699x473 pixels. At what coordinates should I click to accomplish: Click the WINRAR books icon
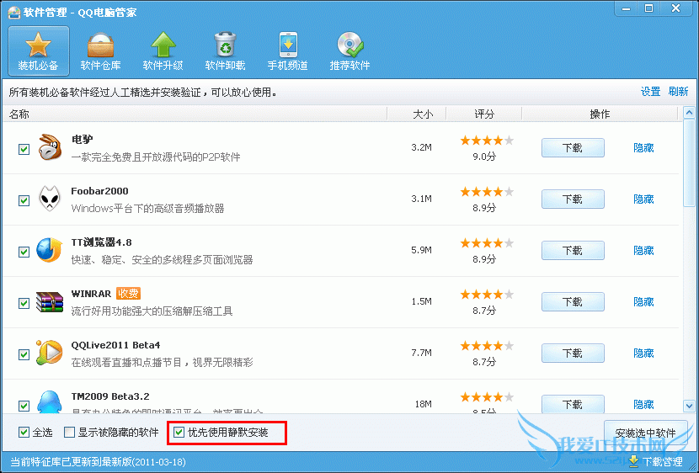(x=50, y=301)
